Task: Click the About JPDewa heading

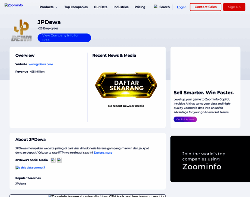Action: (31, 140)
